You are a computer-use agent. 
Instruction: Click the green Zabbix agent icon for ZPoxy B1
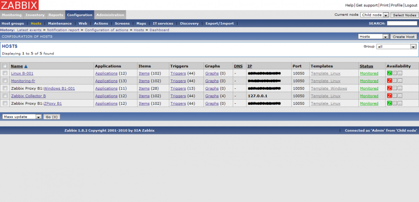pyautogui.click(x=389, y=103)
